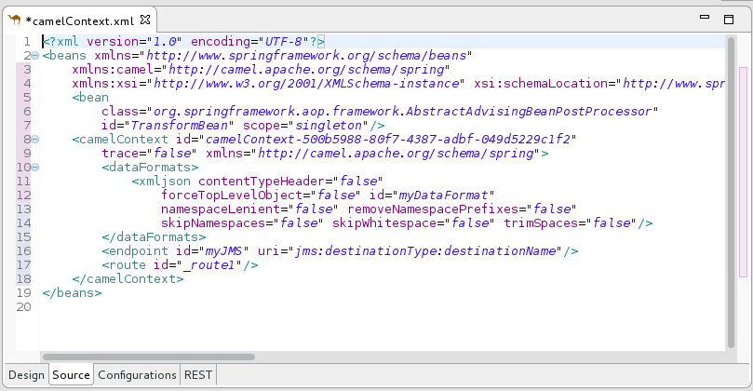
Task: Open the Configurations tab
Action: 137,374
